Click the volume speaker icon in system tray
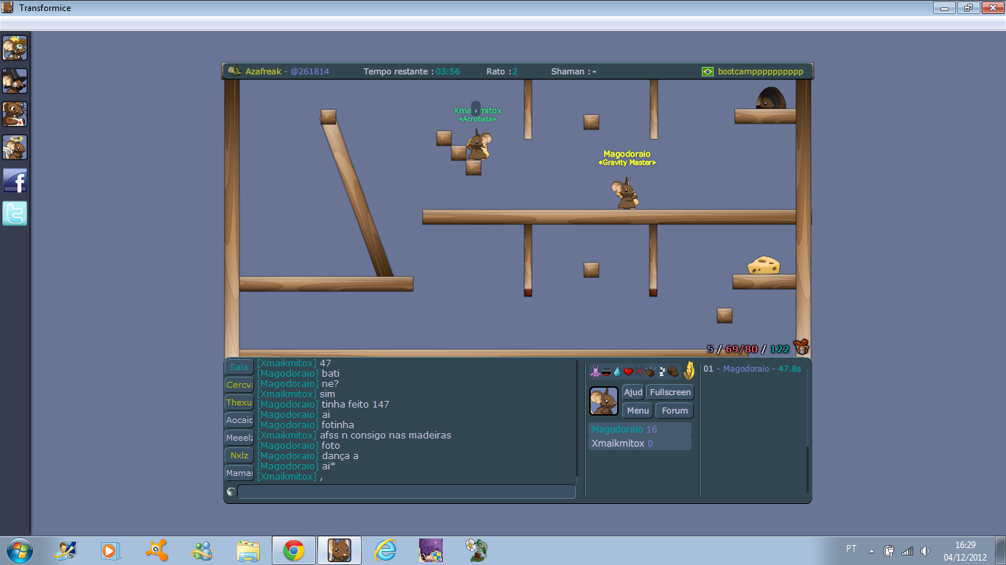1006x565 pixels. click(x=925, y=550)
